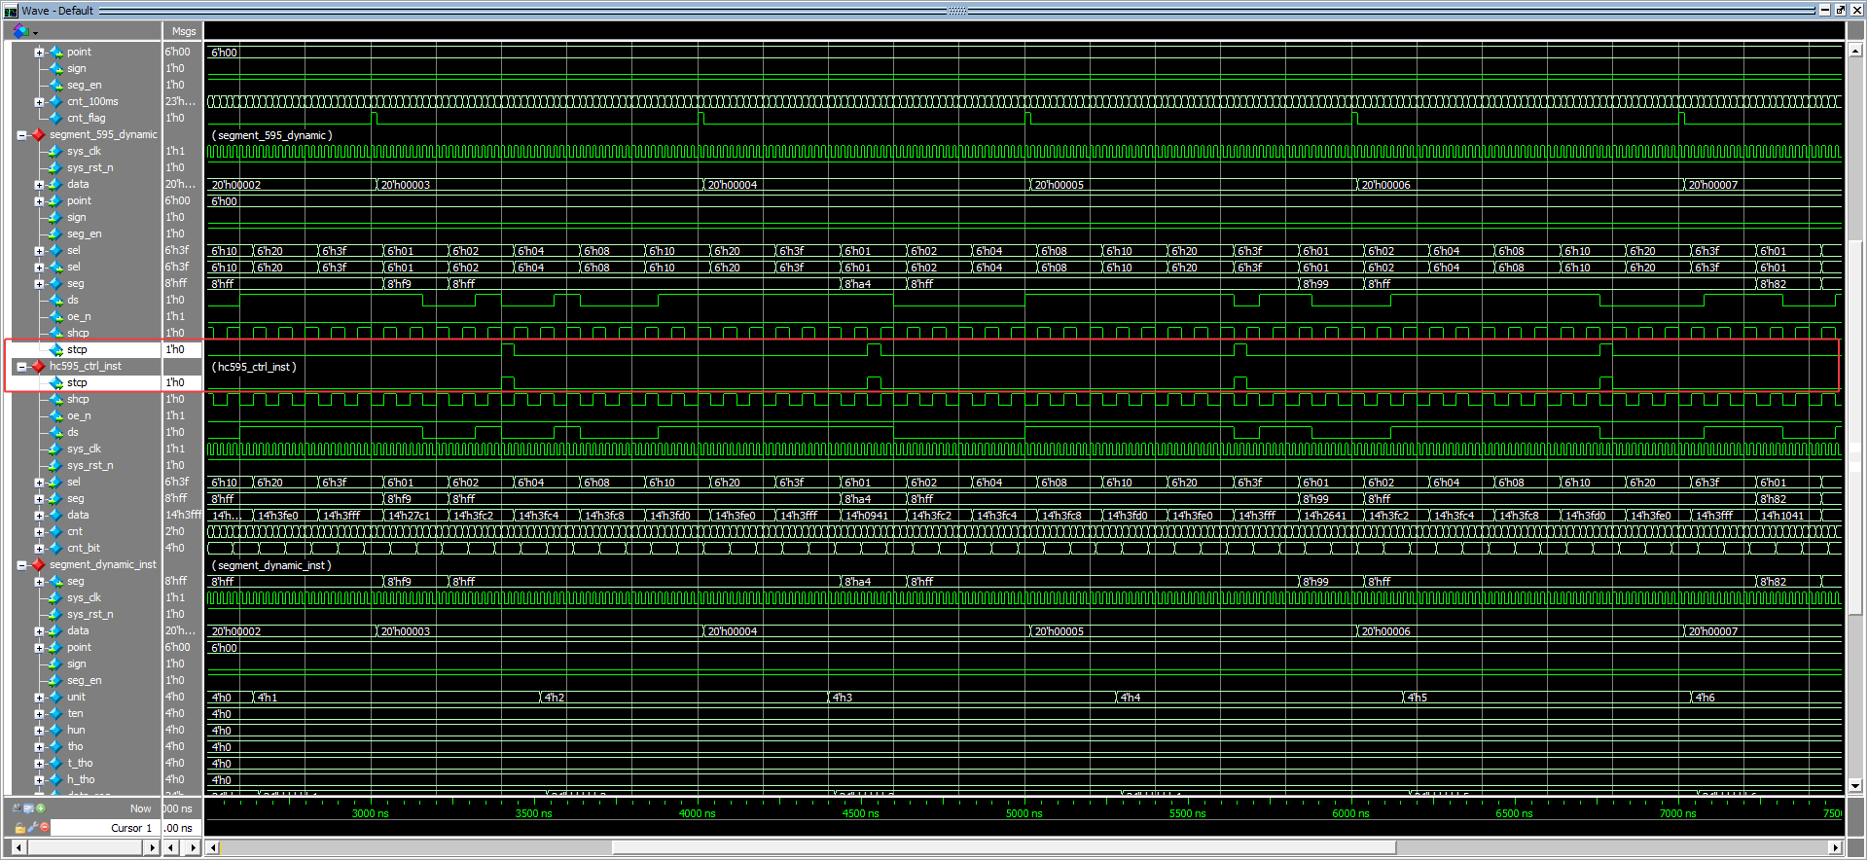Click the signal names pane scroll-right arrow

152,847
